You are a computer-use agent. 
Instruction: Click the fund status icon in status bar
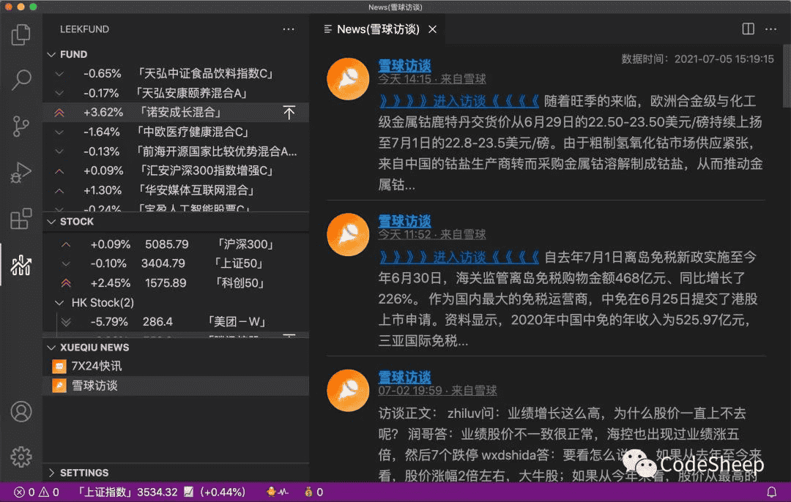coord(277,492)
